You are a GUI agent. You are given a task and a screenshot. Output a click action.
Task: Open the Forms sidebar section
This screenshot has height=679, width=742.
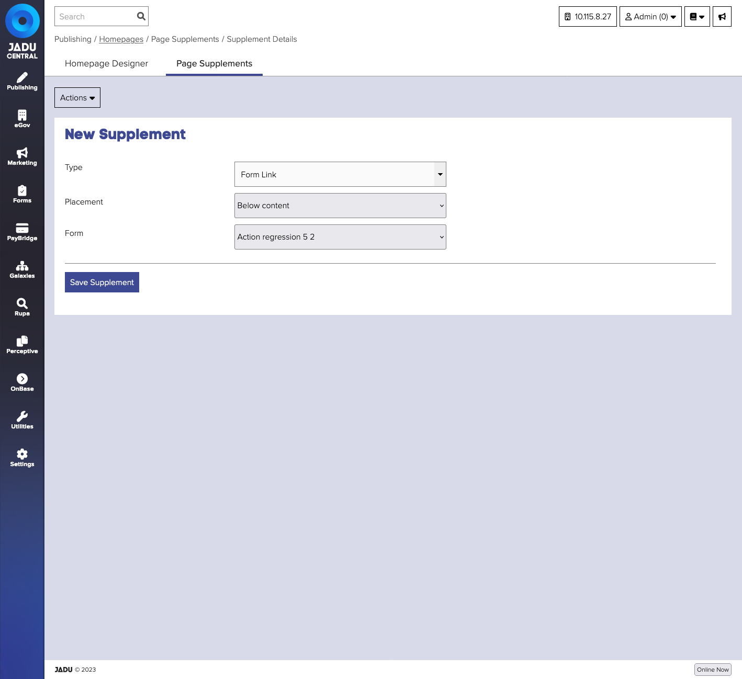point(22,195)
